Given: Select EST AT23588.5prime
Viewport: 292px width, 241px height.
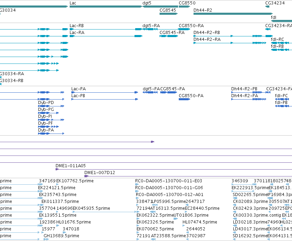Looking at the screenshot, I should [x=168, y=236].
